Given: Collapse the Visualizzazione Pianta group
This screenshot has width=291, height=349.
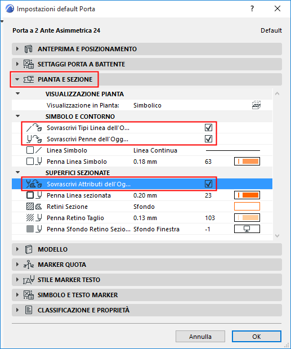Looking at the screenshot, I should pyautogui.click(x=18, y=93).
